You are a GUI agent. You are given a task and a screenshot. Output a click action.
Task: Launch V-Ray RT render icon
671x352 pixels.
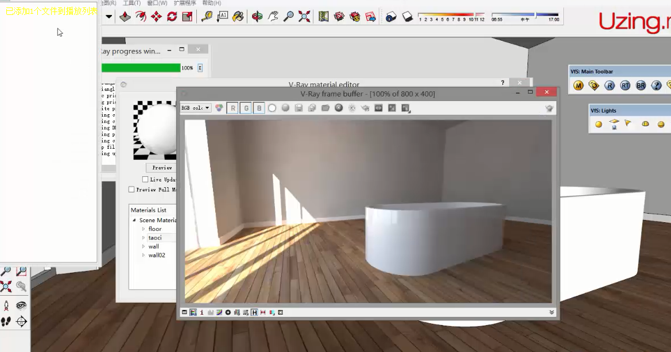click(625, 86)
